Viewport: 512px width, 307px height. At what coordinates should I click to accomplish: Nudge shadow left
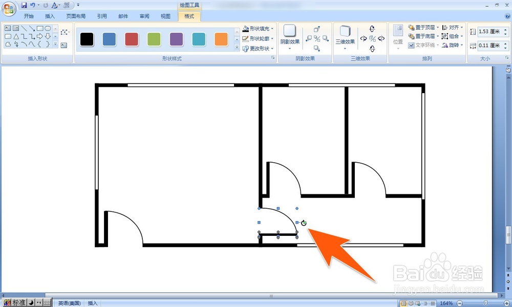(309, 38)
